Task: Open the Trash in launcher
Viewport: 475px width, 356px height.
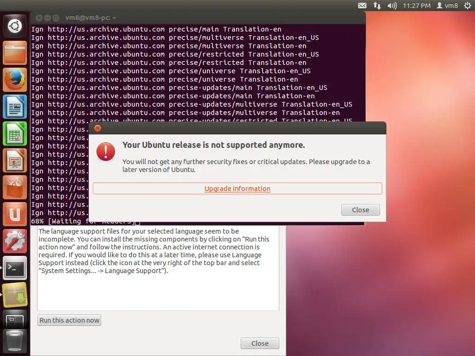Action: tap(15, 342)
